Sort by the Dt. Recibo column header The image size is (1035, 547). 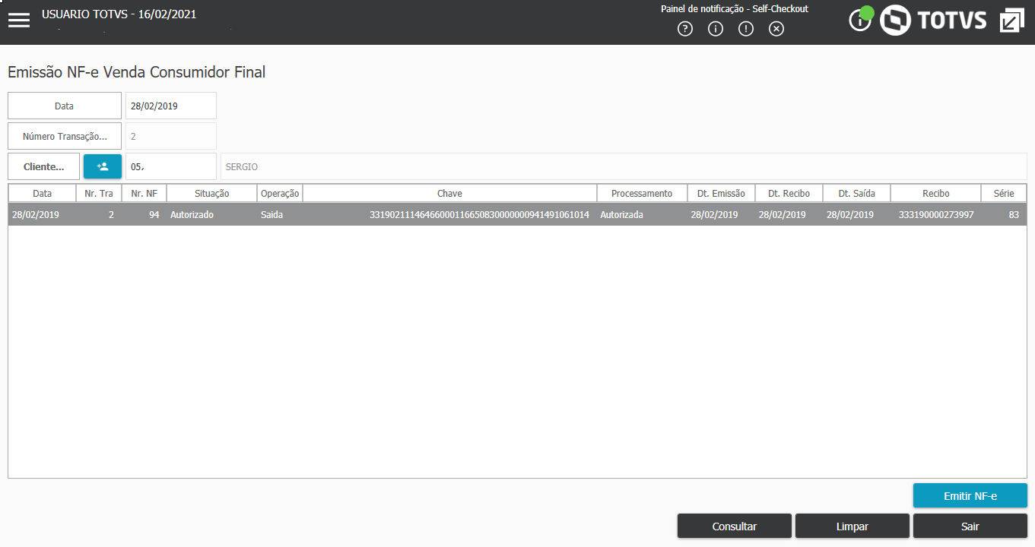coord(789,193)
